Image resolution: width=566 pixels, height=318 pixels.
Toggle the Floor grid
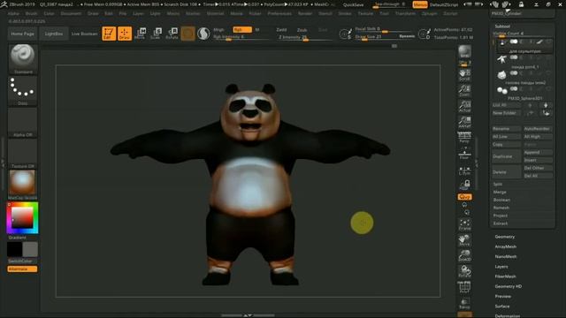[x=464, y=153]
